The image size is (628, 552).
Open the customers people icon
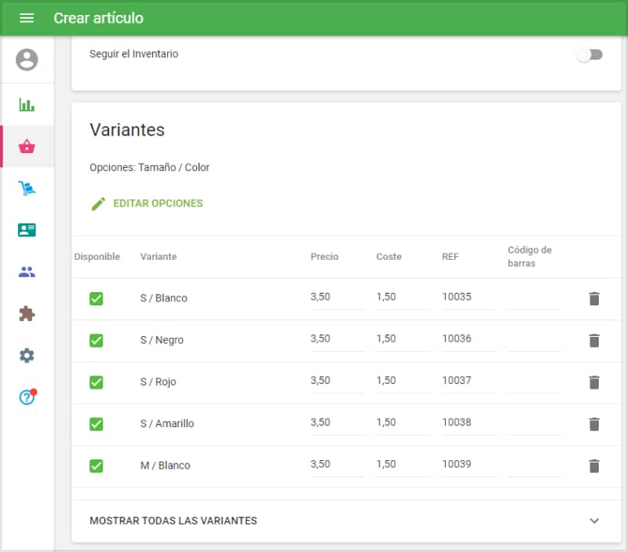27,272
